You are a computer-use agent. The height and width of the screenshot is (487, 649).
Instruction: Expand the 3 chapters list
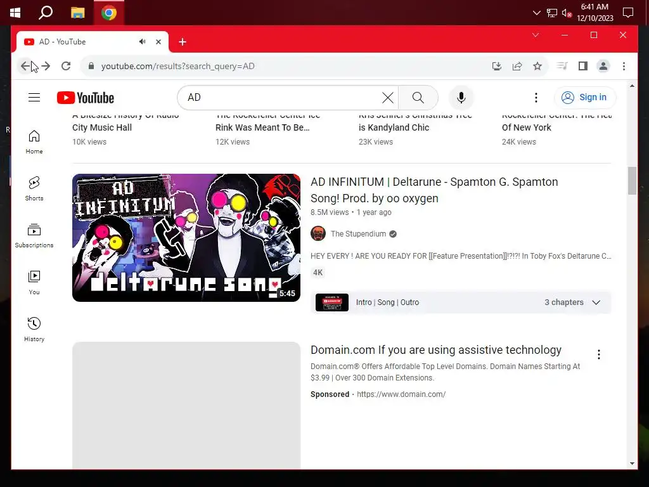point(572,302)
